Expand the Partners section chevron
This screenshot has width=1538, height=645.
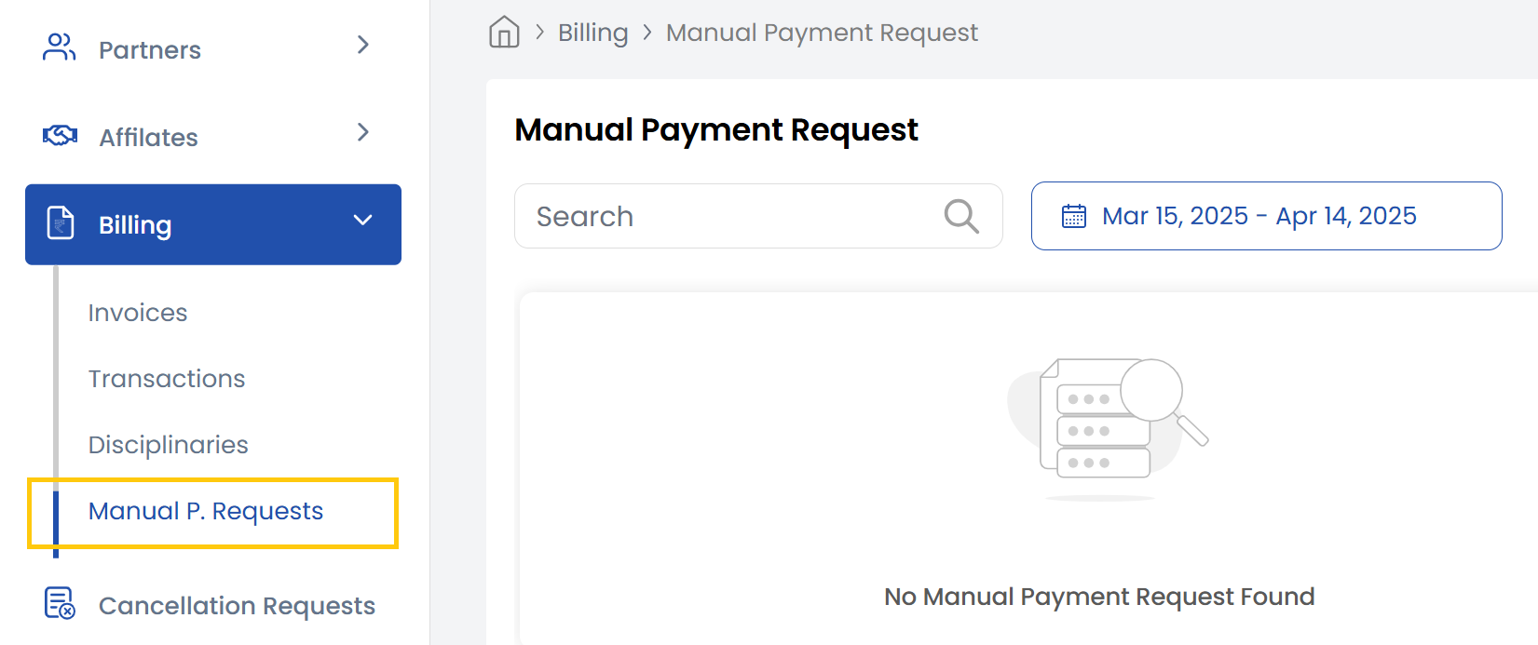(x=363, y=44)
